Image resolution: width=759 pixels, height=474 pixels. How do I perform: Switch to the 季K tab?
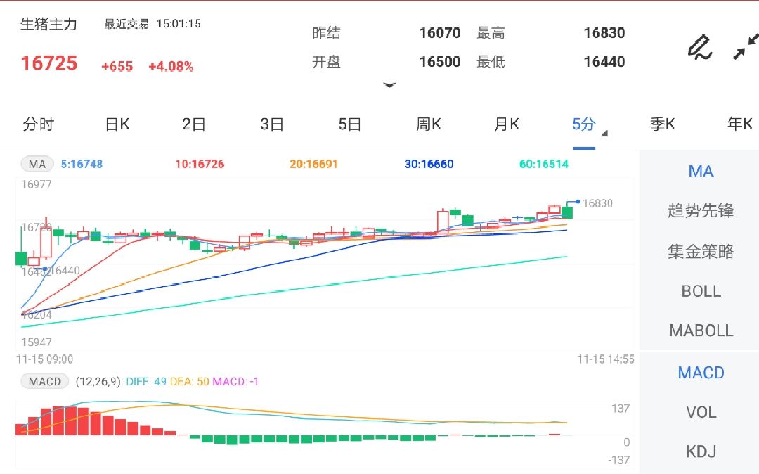coord(662,124)
